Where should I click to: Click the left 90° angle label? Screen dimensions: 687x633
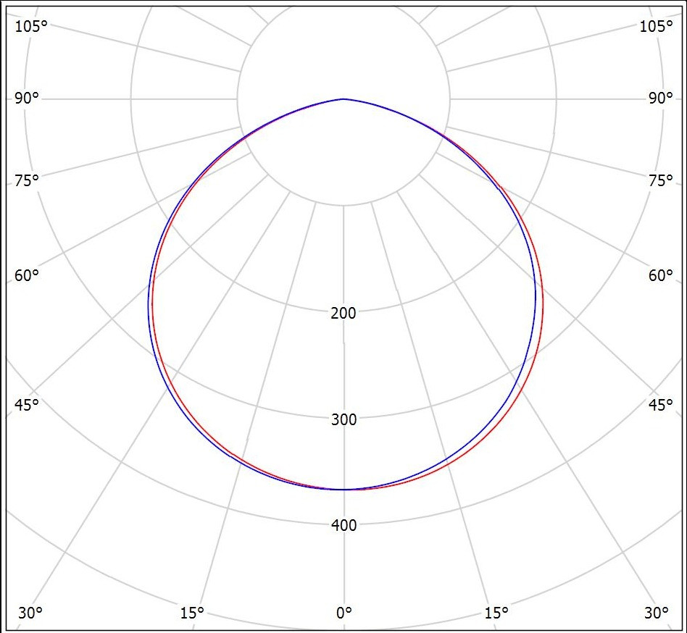click(27, 98)
